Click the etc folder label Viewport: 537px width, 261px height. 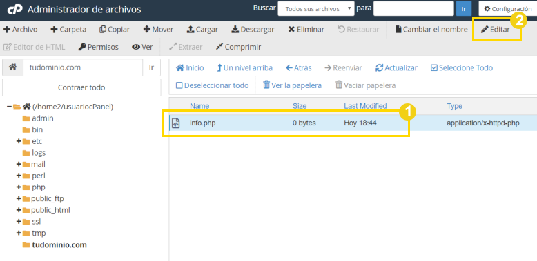pos(37,141)
